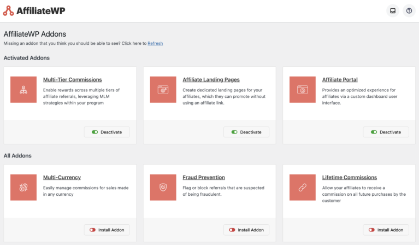The image size is (419, 245).
Task: Click the Lifetime Commissions link icon
Action: tap(303, 188)
